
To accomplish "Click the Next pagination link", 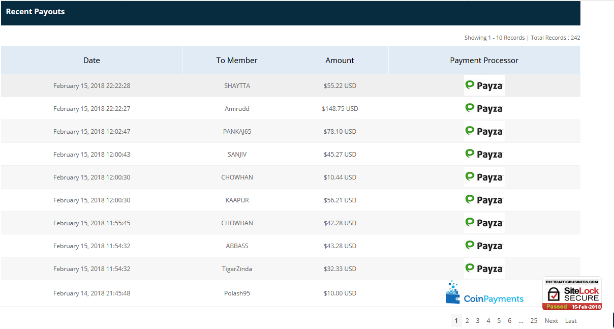I will coord(551,321).
